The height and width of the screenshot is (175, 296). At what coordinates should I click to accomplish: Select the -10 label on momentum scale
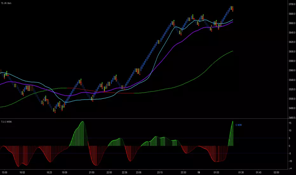pyautogui.click(x=290, y=161)
